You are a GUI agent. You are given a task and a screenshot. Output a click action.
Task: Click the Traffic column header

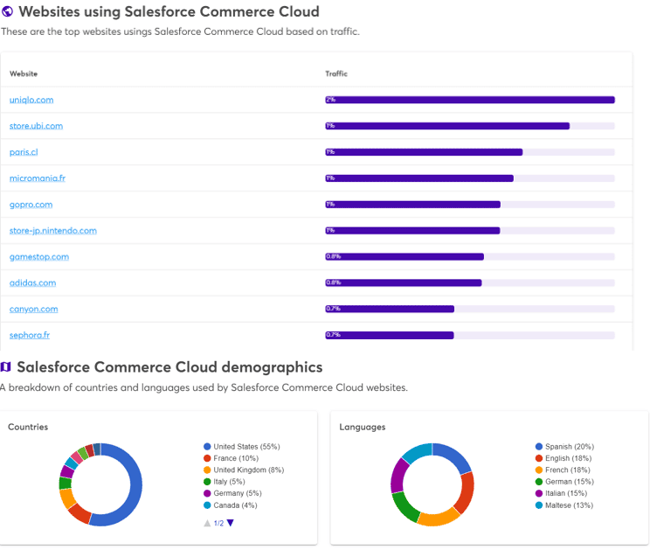(336, 73)
